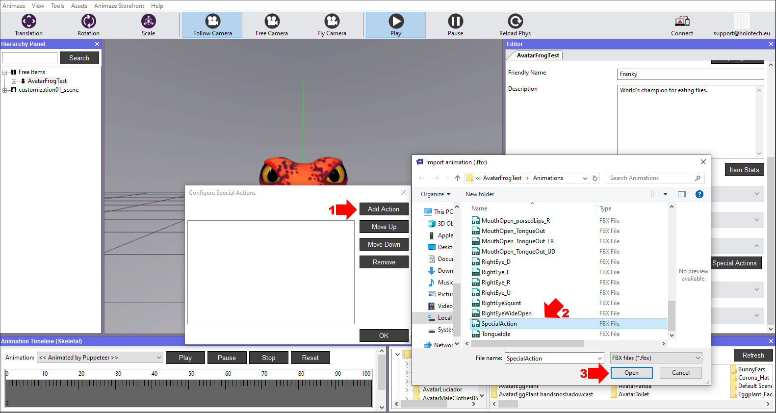Click the Add Action button
This screenshot has width=776, height=413.
(x=384, y=209)
